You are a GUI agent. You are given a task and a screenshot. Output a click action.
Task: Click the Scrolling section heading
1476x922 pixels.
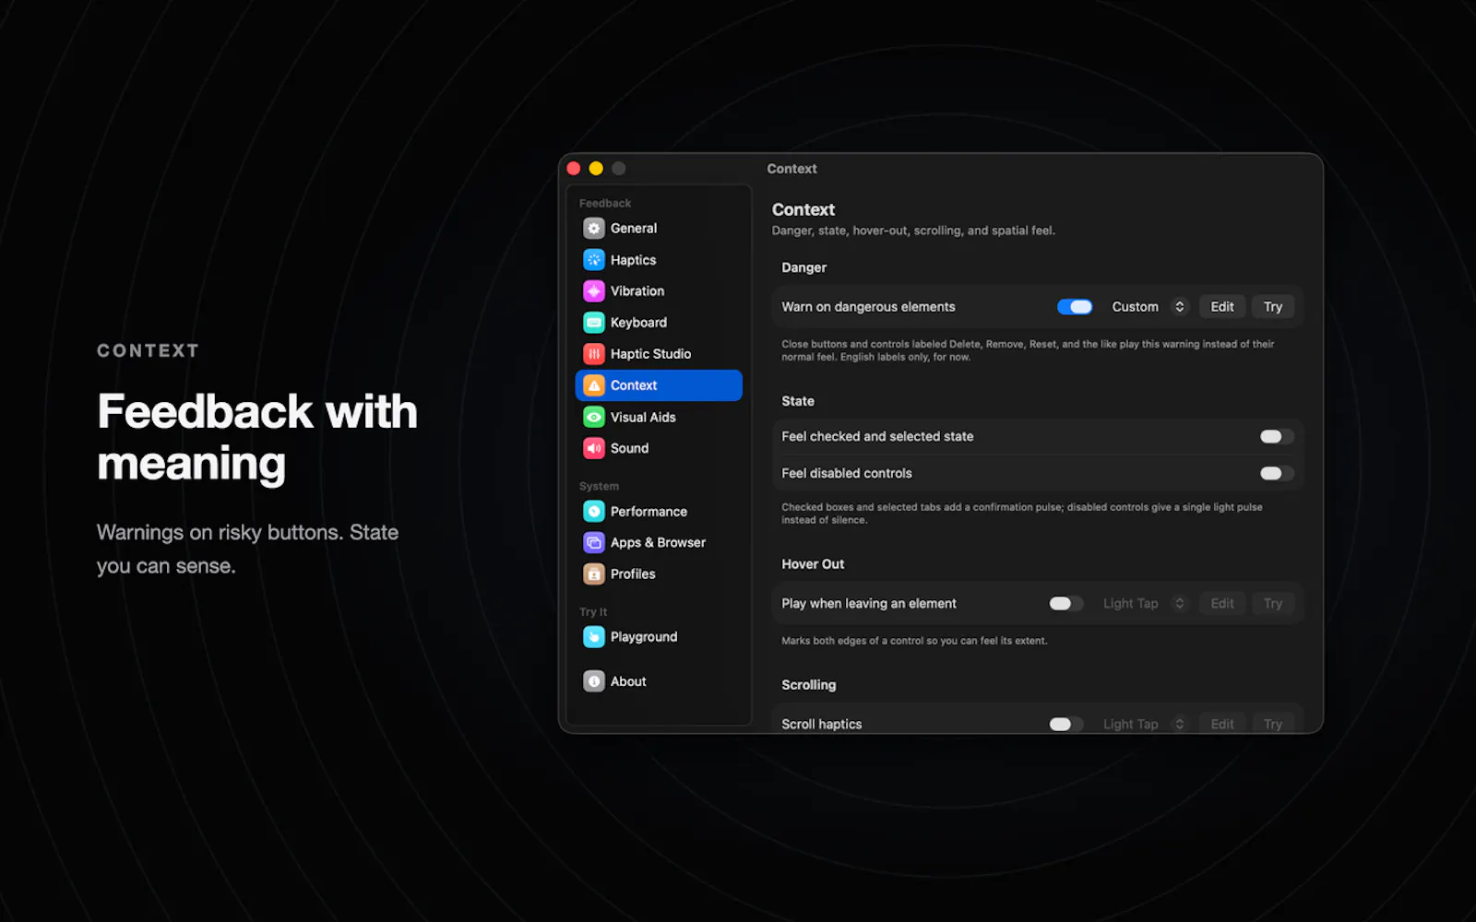click(x=809, y=685)
